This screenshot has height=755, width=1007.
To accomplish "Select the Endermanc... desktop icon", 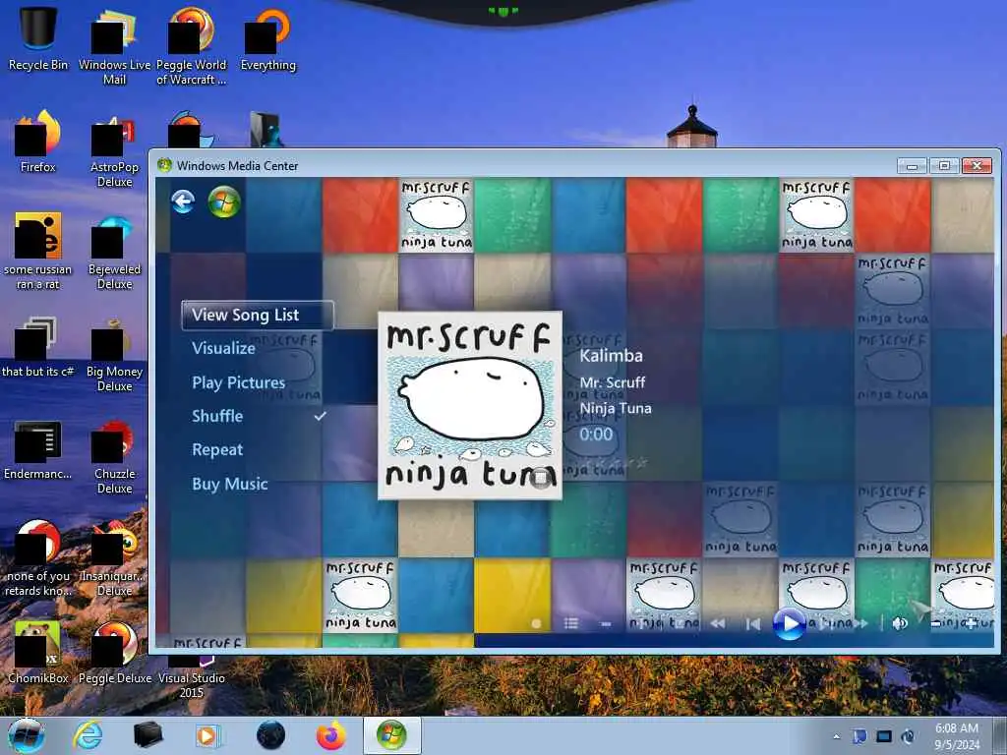I will pyautogui.click(x=38, y=449).
